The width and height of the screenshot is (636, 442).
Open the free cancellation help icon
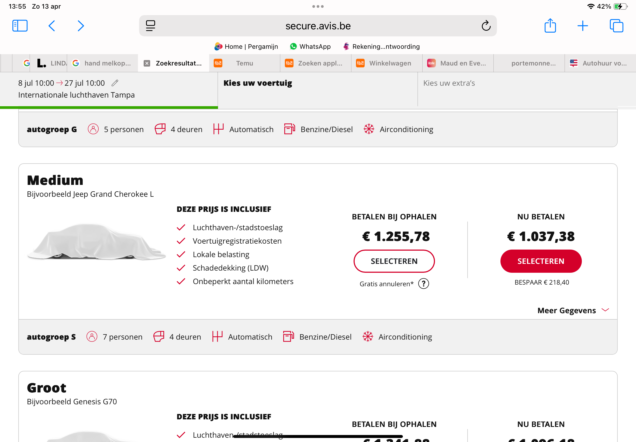coord(423,284)
